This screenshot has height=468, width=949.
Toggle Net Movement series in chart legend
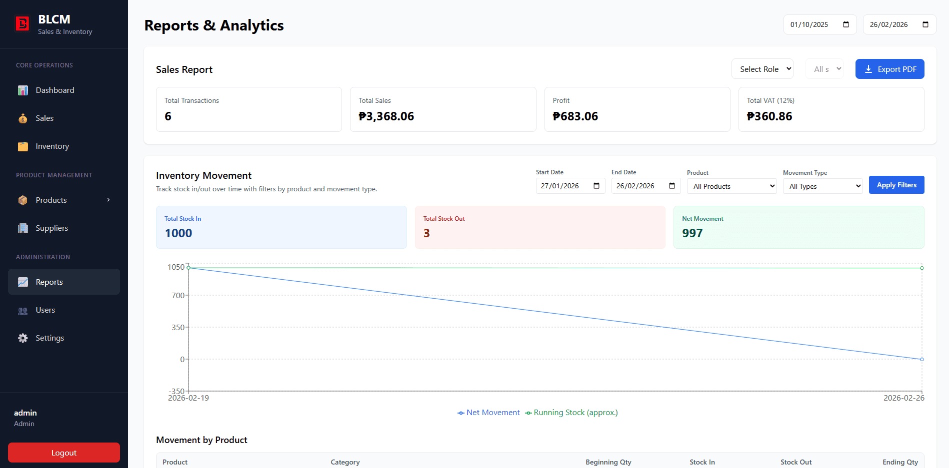pyautogui.click(x=488, y=413)
